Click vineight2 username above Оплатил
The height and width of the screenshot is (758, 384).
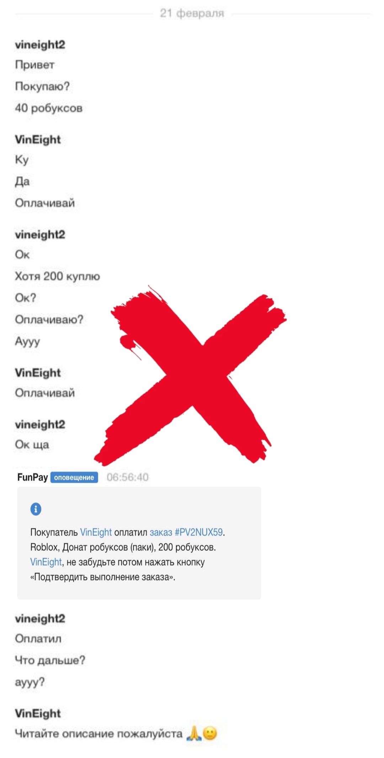click(40, 619)
